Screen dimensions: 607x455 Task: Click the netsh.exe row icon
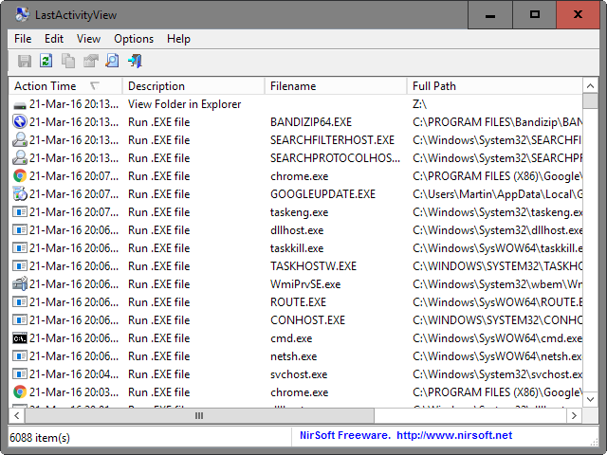(19, 356)
